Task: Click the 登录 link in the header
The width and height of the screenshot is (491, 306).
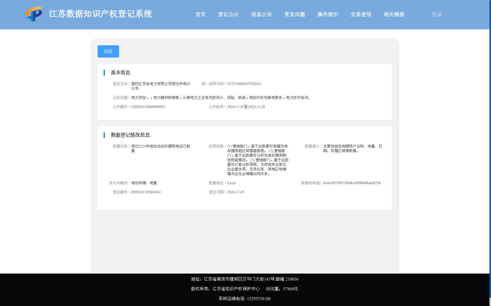Action: (x=437, y=14)
